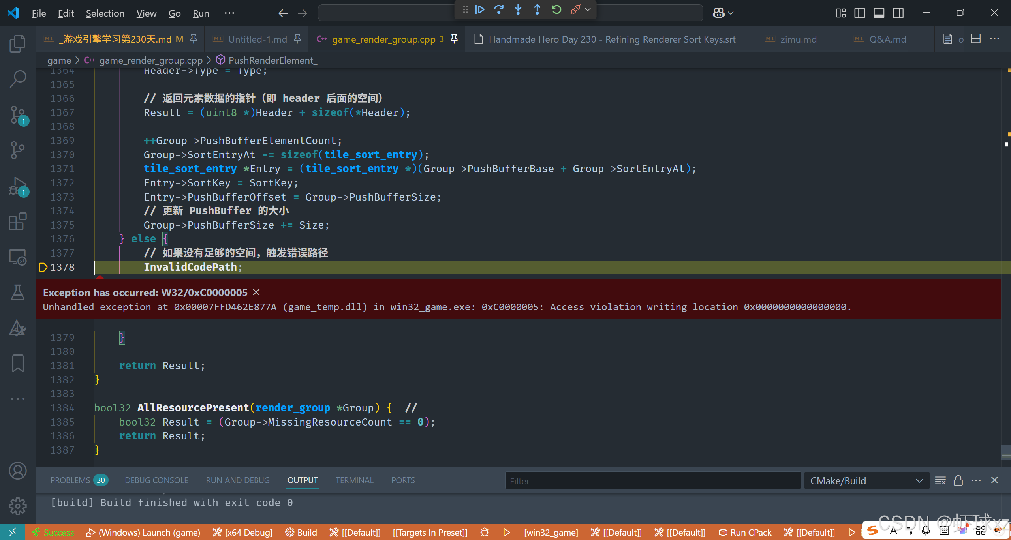Dismiss the exception message with its X
Viewport: 1011px width, 540px height.
[x=256, y=292]
